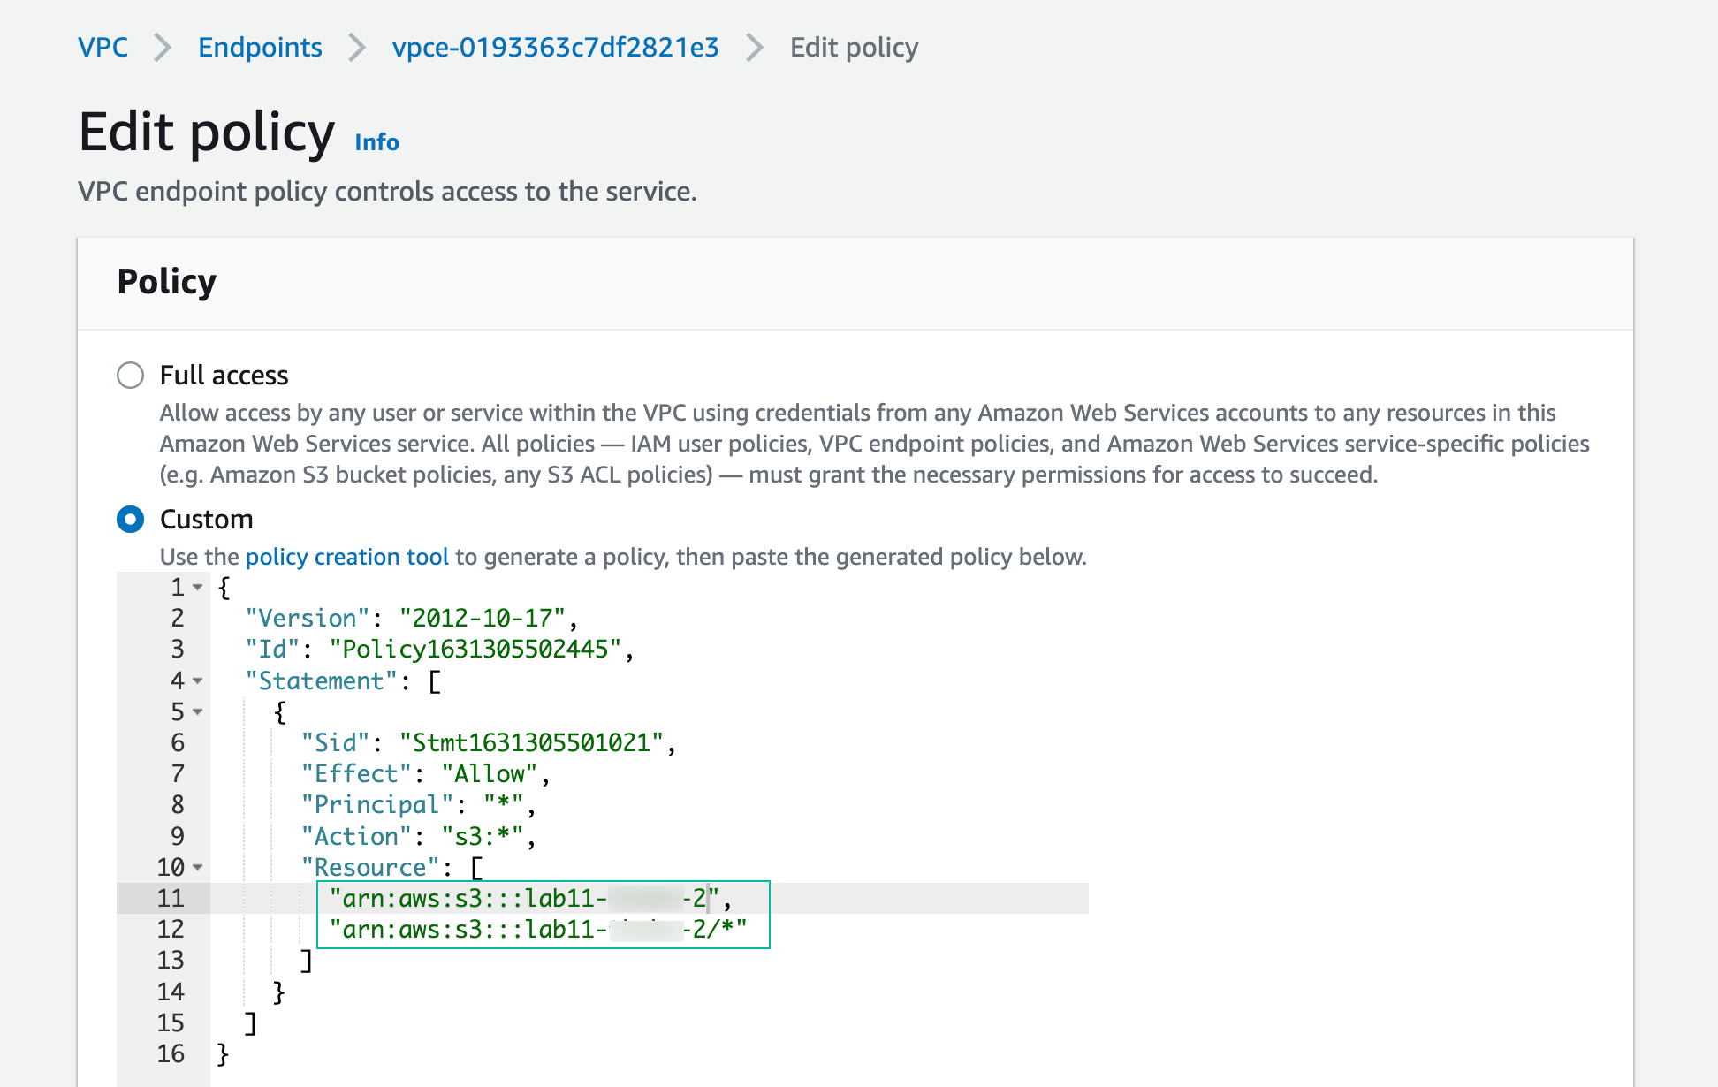Collapse the Statement array on line 4
The height and width of the screenshot is (1087, 1718).
pos(196,681)
